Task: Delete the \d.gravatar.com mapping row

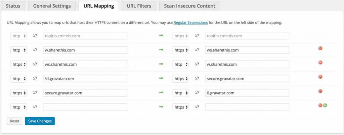Action: click(x=320, y=77)
